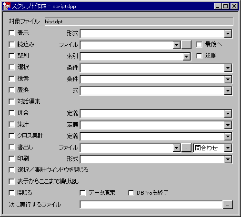
Task: Open the クロス集計 定義 dropdown arrow
Action: [x=228, y=137]
